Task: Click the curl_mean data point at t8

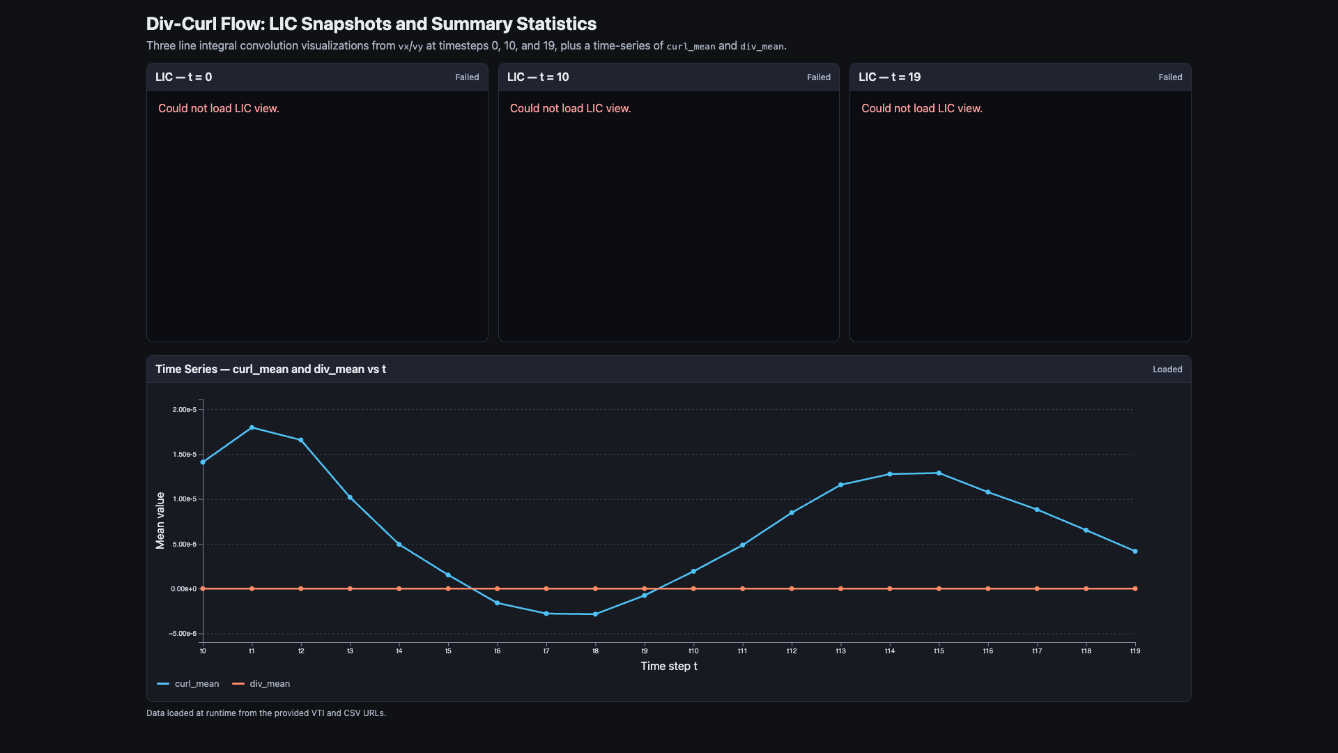Action: click(595, 614)
